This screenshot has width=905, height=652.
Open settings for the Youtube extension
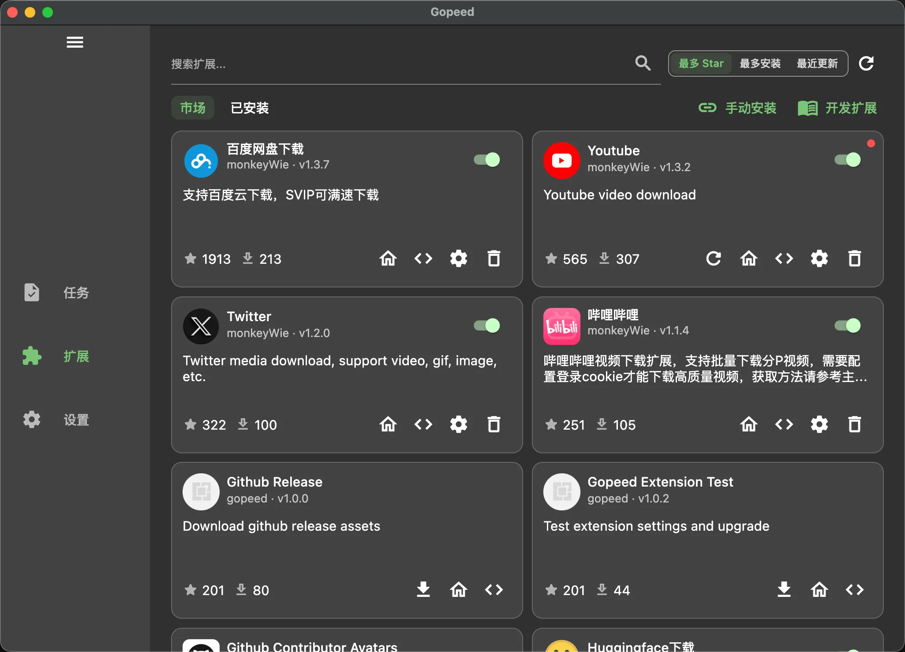coord(819,259)
